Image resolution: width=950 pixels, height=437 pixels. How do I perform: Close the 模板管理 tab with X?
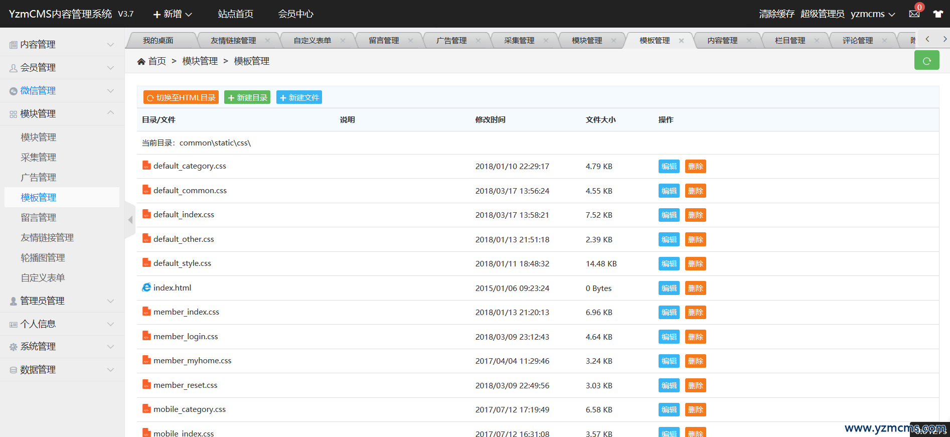coord(681,41)
